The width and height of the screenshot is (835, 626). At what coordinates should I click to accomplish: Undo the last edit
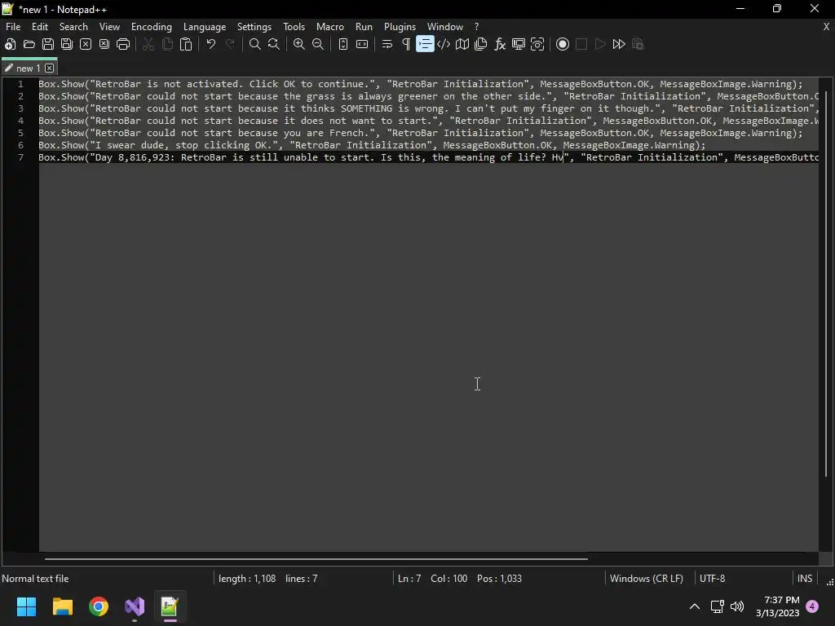click(211, 44)
